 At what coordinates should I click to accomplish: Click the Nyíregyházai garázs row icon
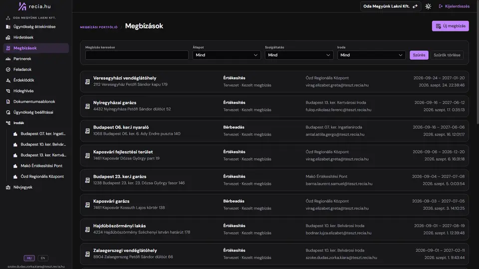(x=87, y=107)
